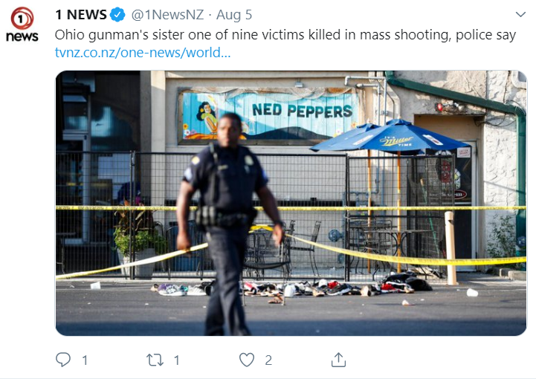The width and height of the screenshot is (536, 379).
Task: Expand the tweet options caret
Action: (520, 14)
